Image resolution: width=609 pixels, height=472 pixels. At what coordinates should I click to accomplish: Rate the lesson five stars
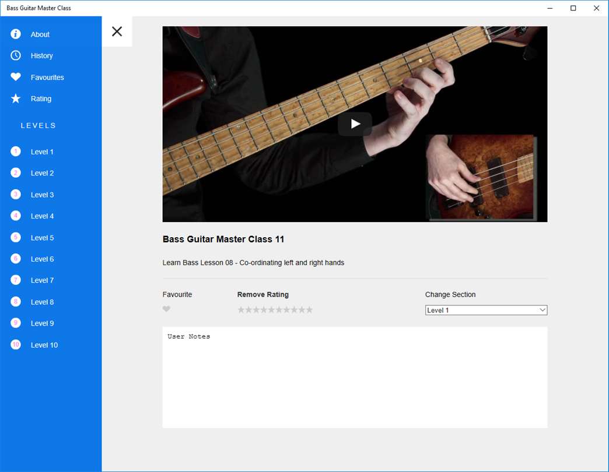(x=271, y=309)
